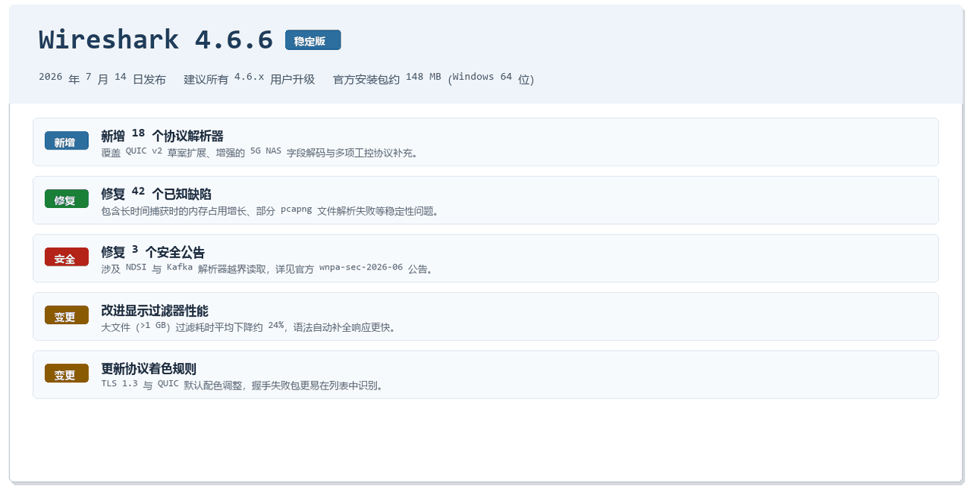971x495 pixels.
Task: Click 变更 tag beside 改进显示过滤器性能
Action: point(67,316)
